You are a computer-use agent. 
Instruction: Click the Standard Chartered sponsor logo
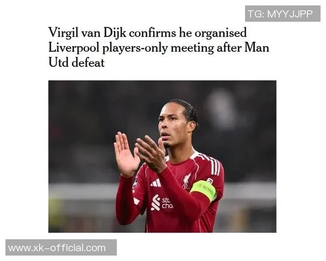tap(162, 203)
